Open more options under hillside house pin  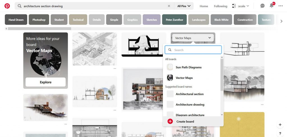(x=66, y=124)
